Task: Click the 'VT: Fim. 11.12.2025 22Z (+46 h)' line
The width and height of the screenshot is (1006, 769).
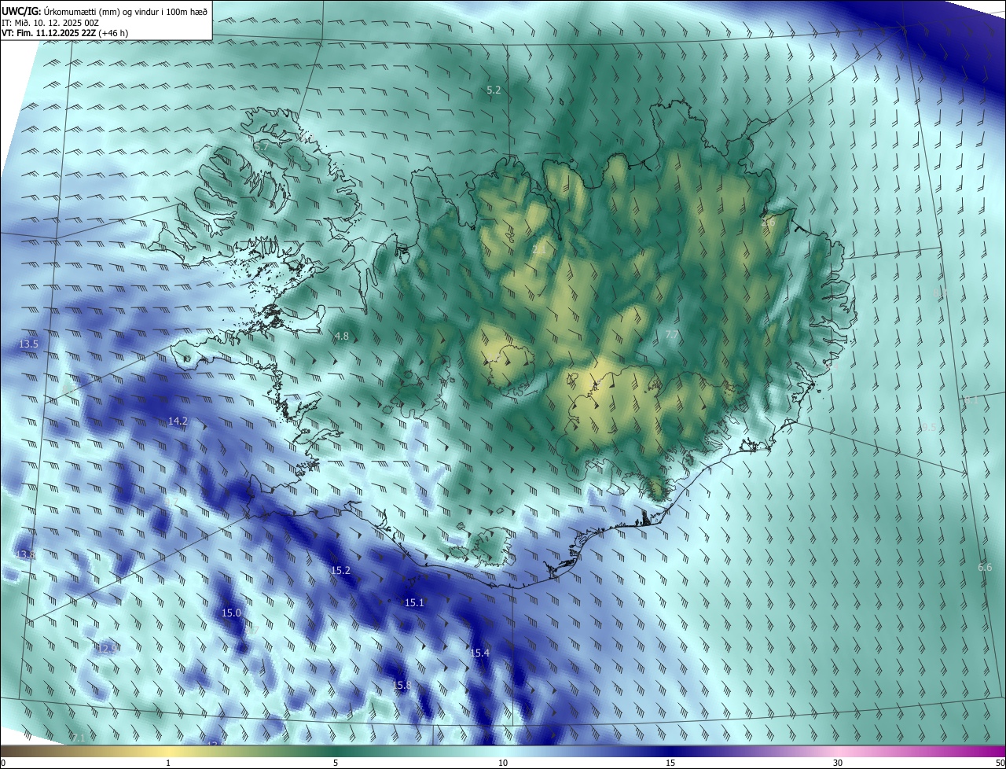Action: [x=64, y=34]
